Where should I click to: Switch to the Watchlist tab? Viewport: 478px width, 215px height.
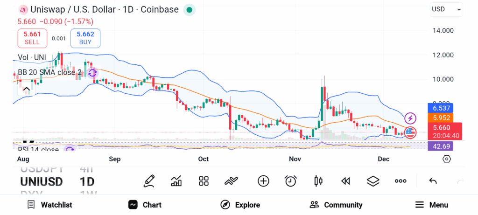click(x=49, y=205)
